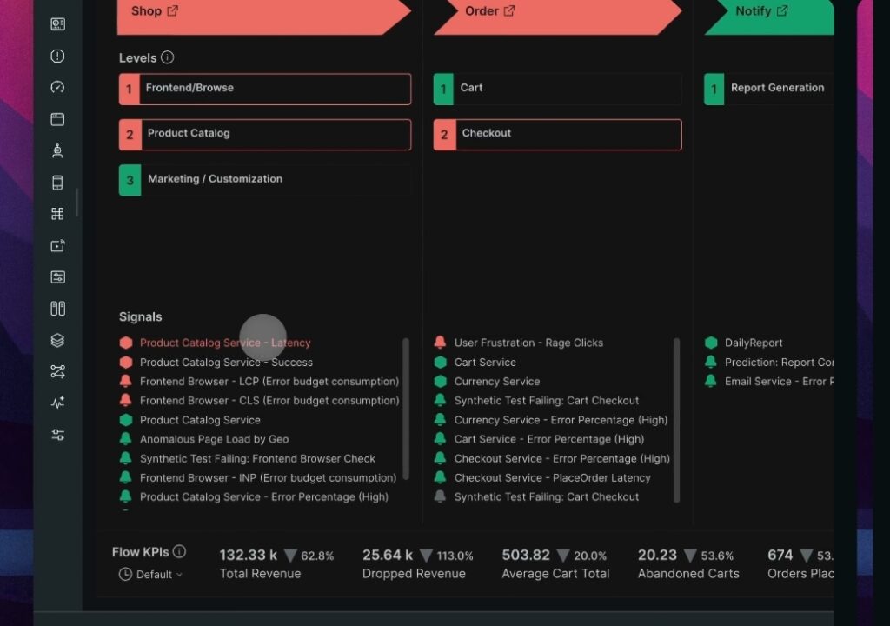Viewport: 890px width, 626px height.
Task: Select the Order flow header
Action: pyautogui.click(x=482, y=11)
